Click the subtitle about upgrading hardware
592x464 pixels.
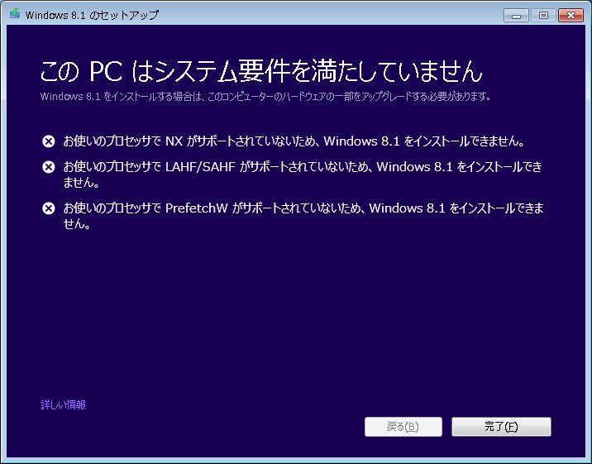point(265,97)
